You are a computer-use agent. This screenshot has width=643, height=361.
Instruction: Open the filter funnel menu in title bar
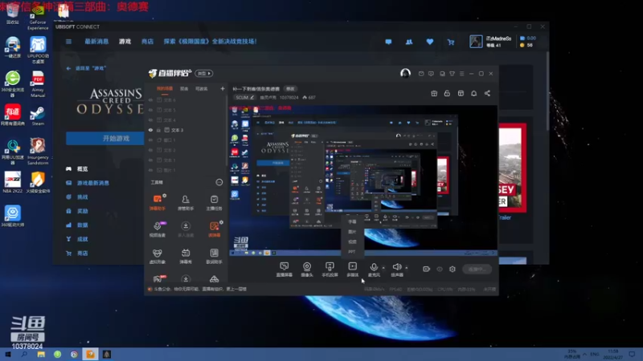452,74
